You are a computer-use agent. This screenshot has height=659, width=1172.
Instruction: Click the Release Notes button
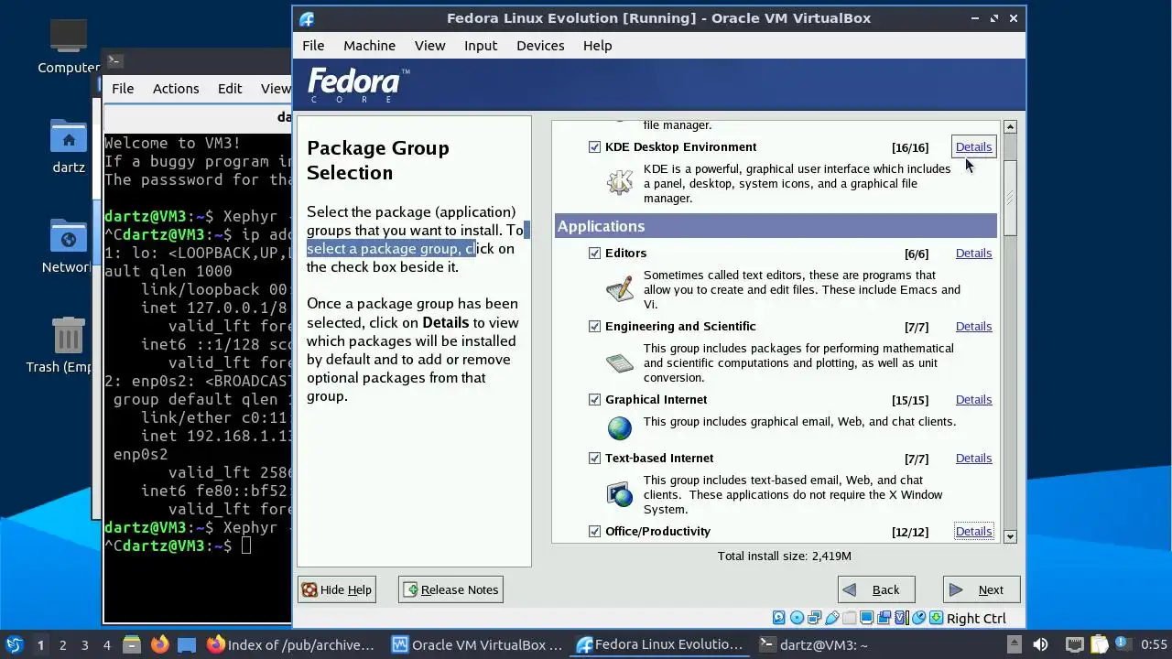(x=450, y=589)
